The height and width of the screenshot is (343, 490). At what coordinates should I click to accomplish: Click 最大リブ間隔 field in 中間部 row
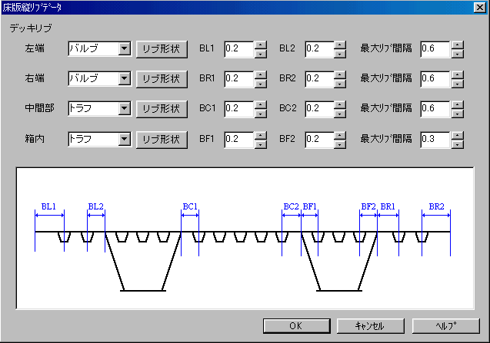(435, 109)
